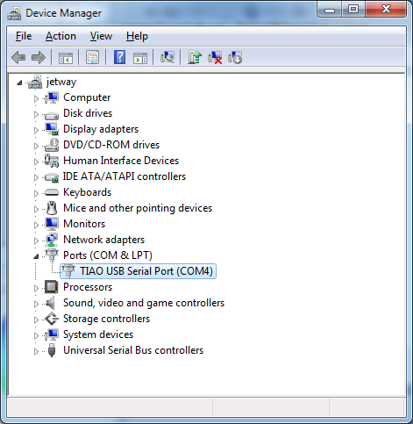This screenshot has height=424, width=413.
Task: Click the blue Help question mark icon
Action: (120, 57)
